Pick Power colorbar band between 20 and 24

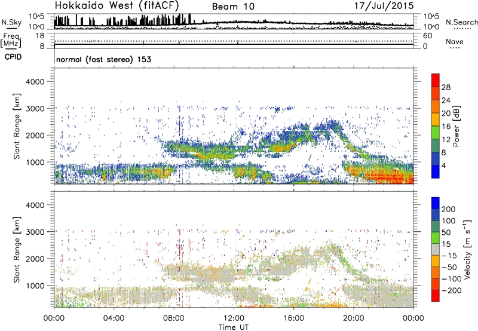tap(436, 106)
